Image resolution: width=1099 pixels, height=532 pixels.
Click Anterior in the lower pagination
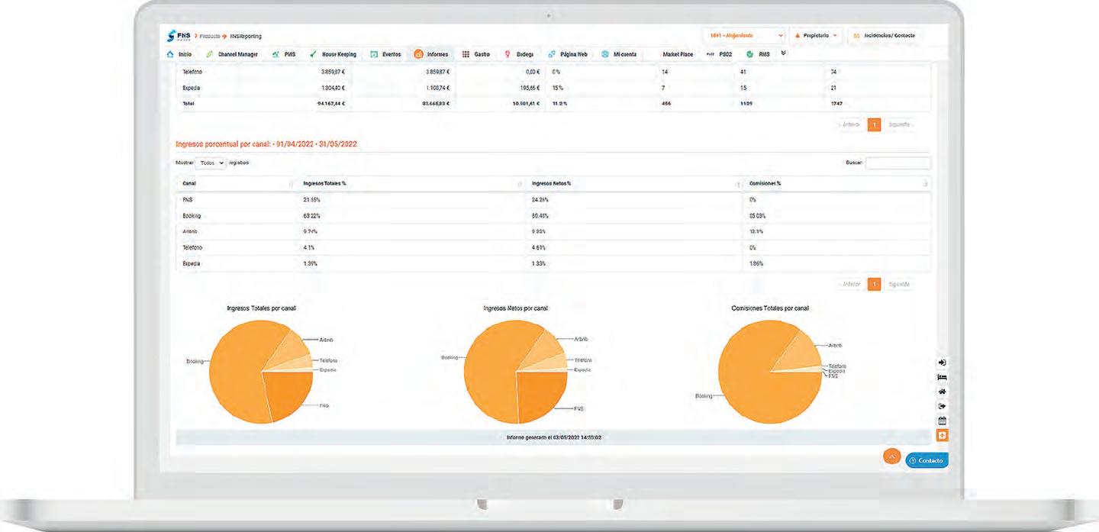(x=851, y=284)
